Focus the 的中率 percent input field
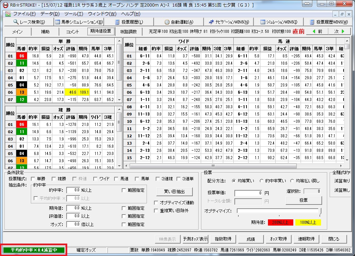Image resolution: width=355 pixels, height=256 pixels. click(x=73, y=190)
